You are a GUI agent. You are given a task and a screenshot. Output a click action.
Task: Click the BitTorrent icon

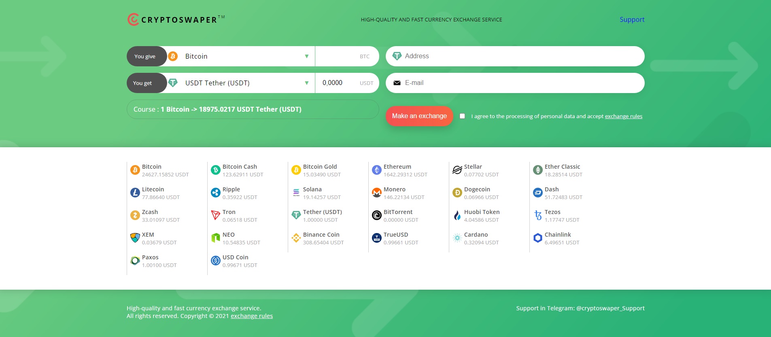click(x=377, y=215)
